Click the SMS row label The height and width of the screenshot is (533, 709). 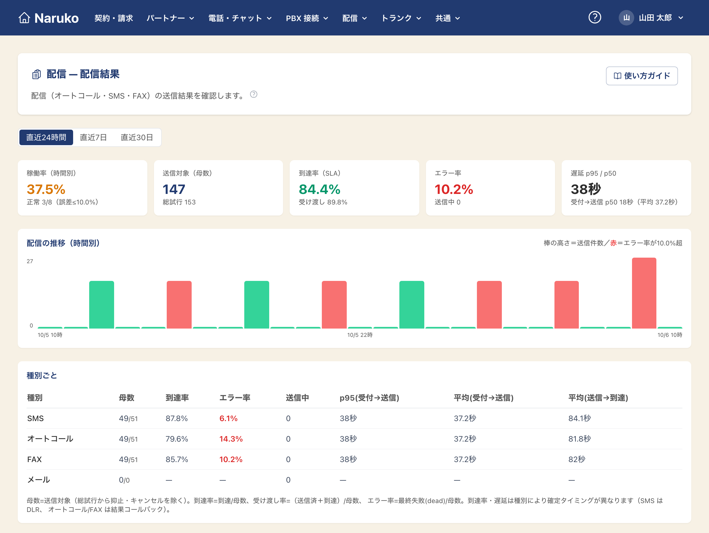(x=35, y=418)
